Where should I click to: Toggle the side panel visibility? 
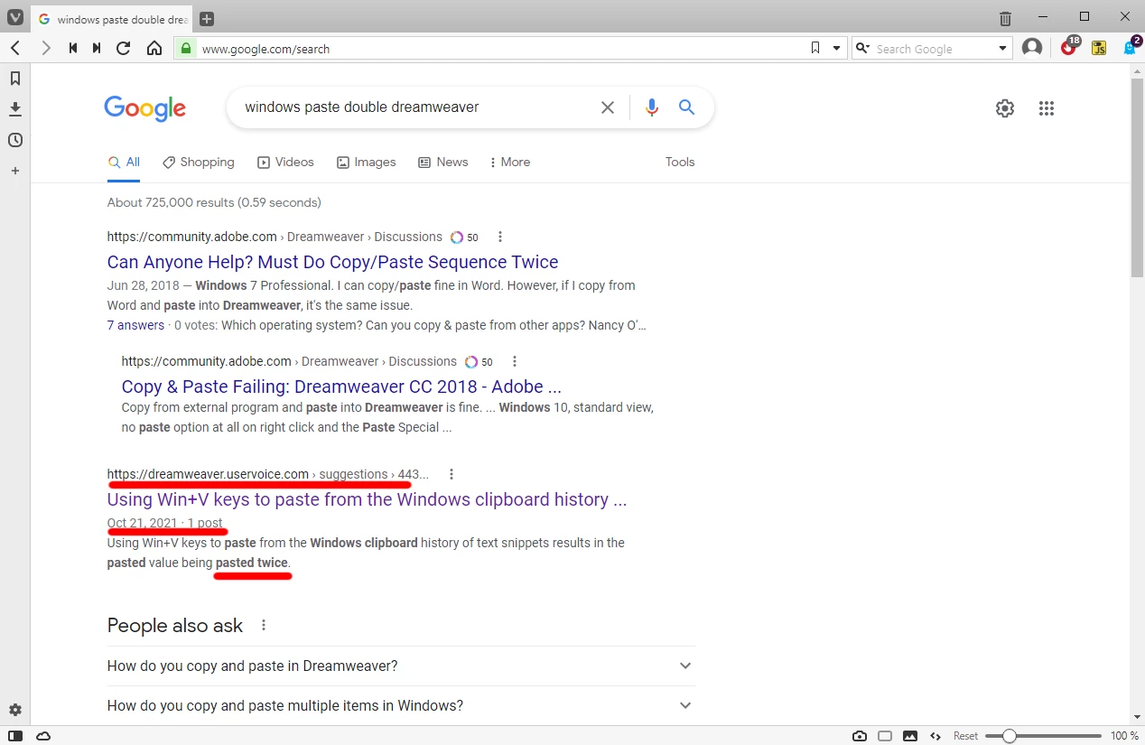point(15,736)
